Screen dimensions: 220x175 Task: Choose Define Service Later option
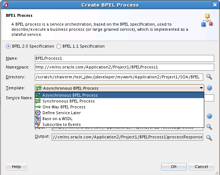pyautogui.click(x=119, y=113)
